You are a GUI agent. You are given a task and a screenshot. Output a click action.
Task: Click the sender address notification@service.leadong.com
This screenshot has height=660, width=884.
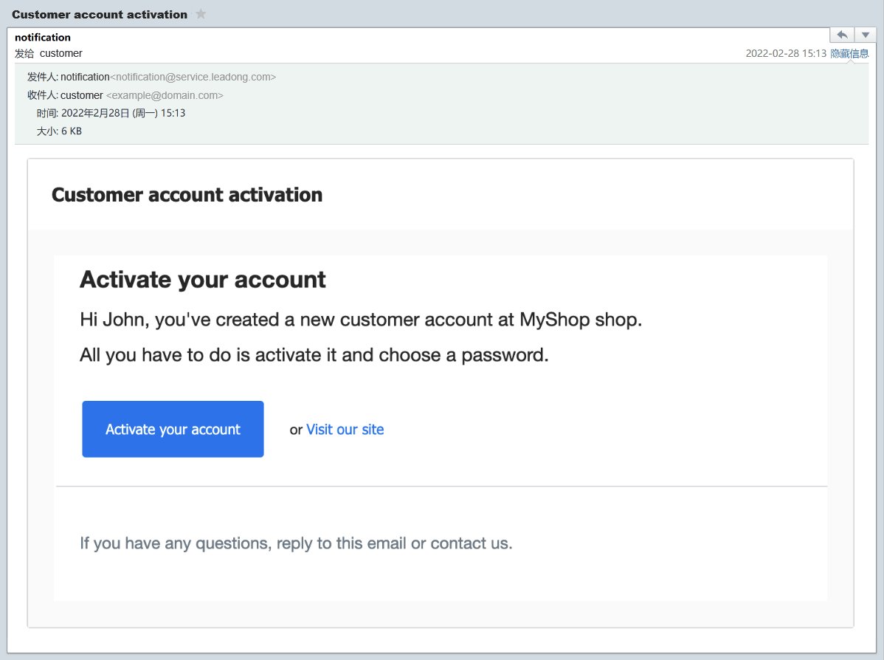[x=193, y=77]
